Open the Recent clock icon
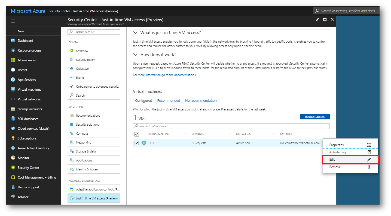 (13, 70)
